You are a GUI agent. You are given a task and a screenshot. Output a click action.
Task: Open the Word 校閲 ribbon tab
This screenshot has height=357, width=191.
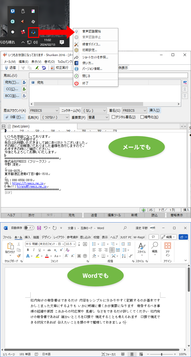[x=96, y=237]
